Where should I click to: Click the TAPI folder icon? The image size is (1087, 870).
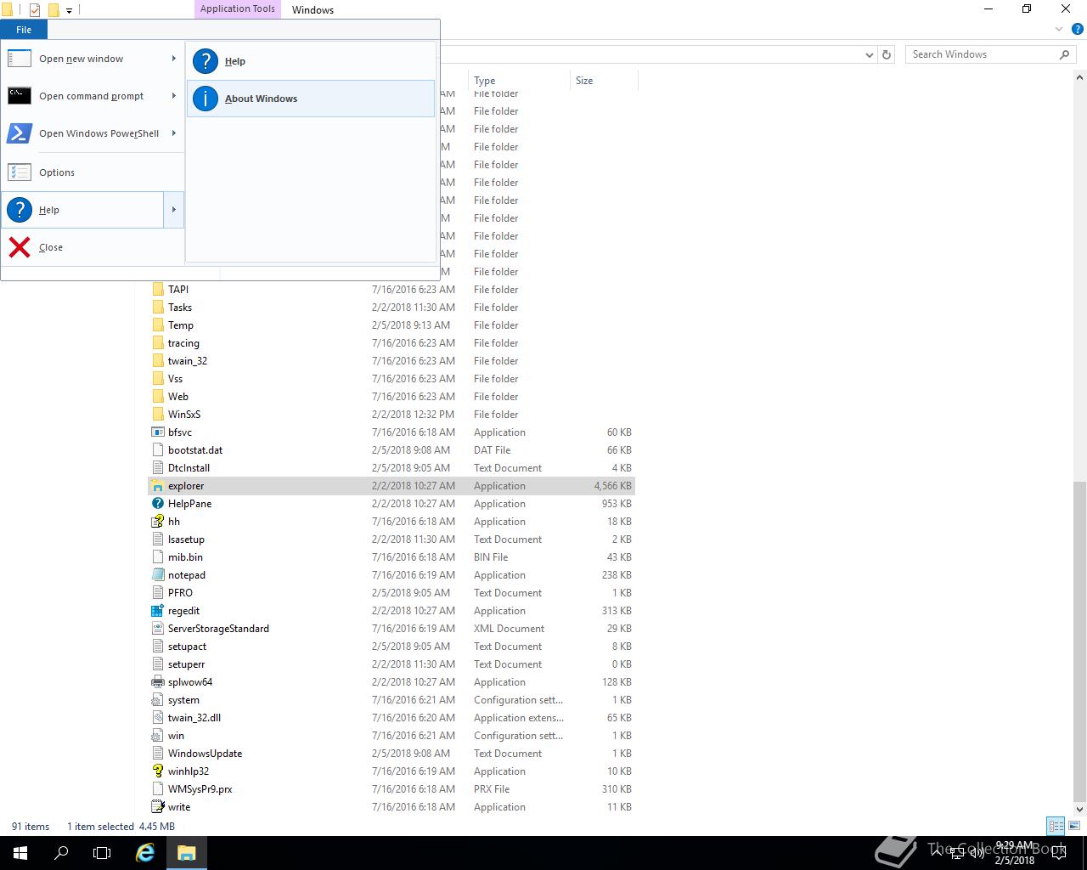coord(157,290)
